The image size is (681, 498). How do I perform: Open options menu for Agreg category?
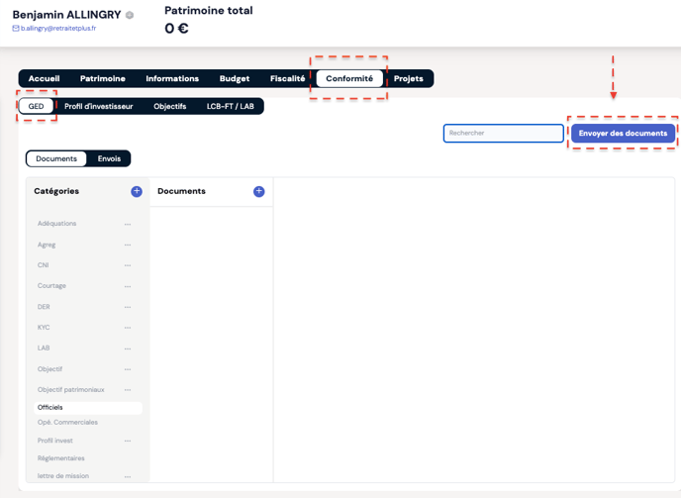click(x=128, y=246)
